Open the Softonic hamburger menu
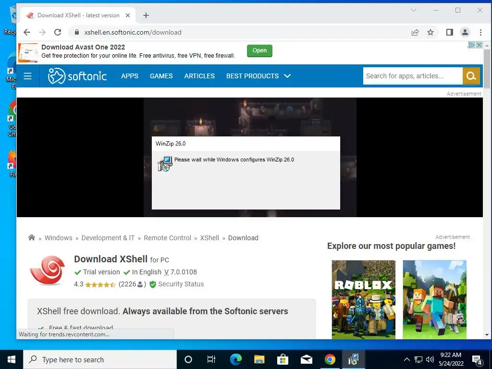This screenshot has width=492, height=369. pyautogui.click(x=27, y=76)
